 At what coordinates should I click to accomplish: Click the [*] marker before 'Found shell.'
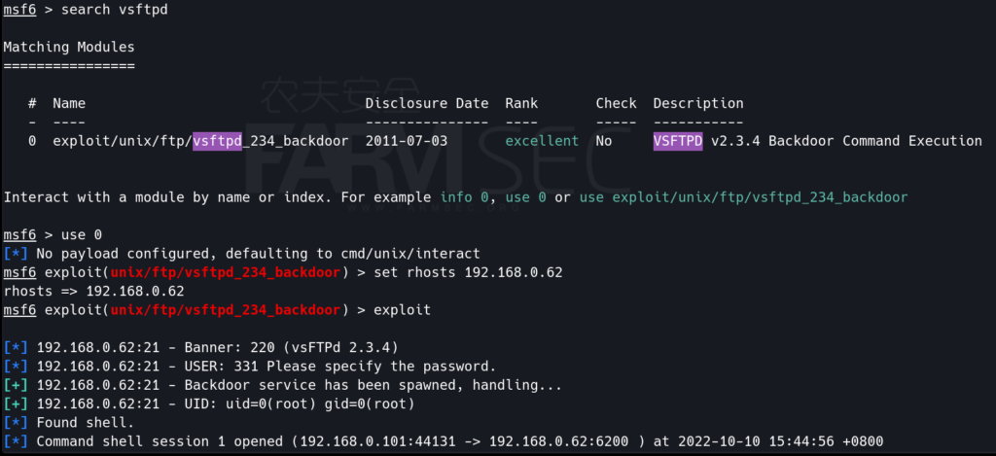pyautogui.click(x=16, y=423)
